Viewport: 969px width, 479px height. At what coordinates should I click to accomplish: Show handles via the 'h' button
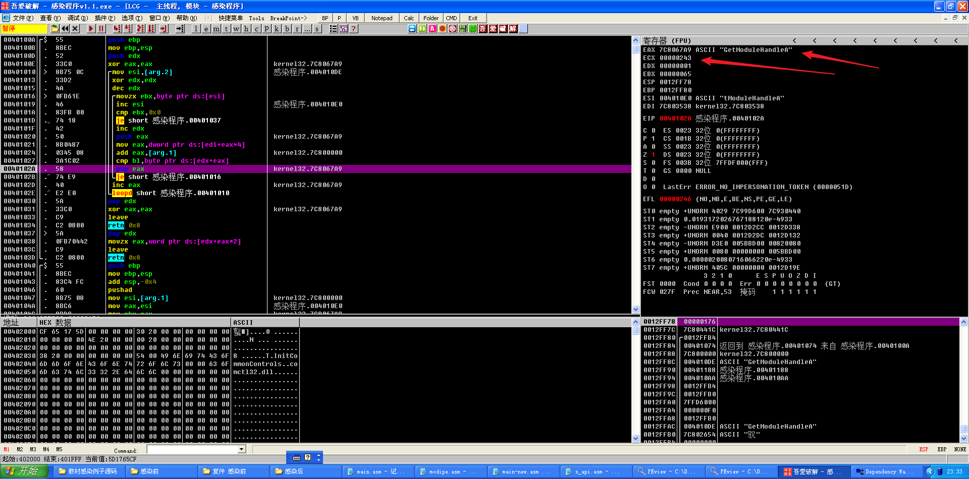(x=246, y=29)
